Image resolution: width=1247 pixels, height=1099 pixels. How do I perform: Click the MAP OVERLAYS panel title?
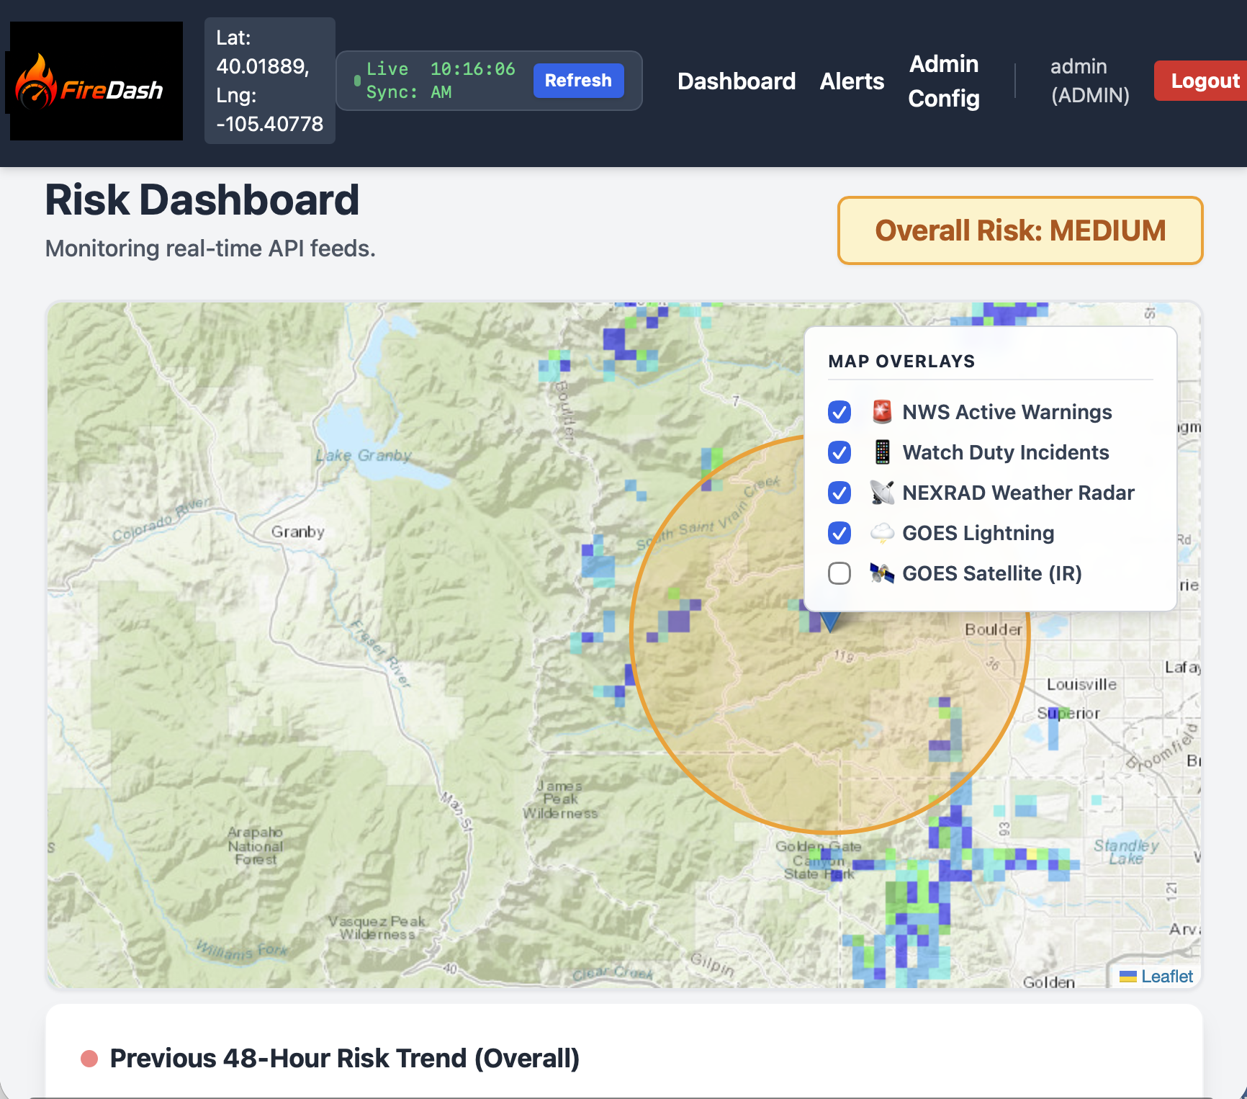[x=901, y=362]
